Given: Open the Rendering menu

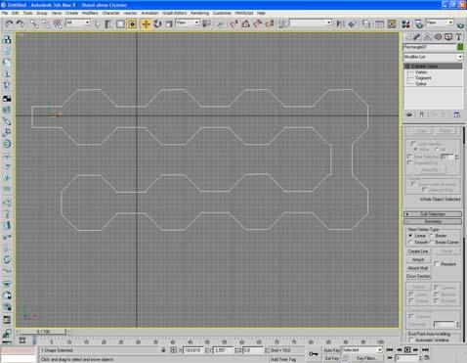Looking at the screenshot, I should point(199,13).
